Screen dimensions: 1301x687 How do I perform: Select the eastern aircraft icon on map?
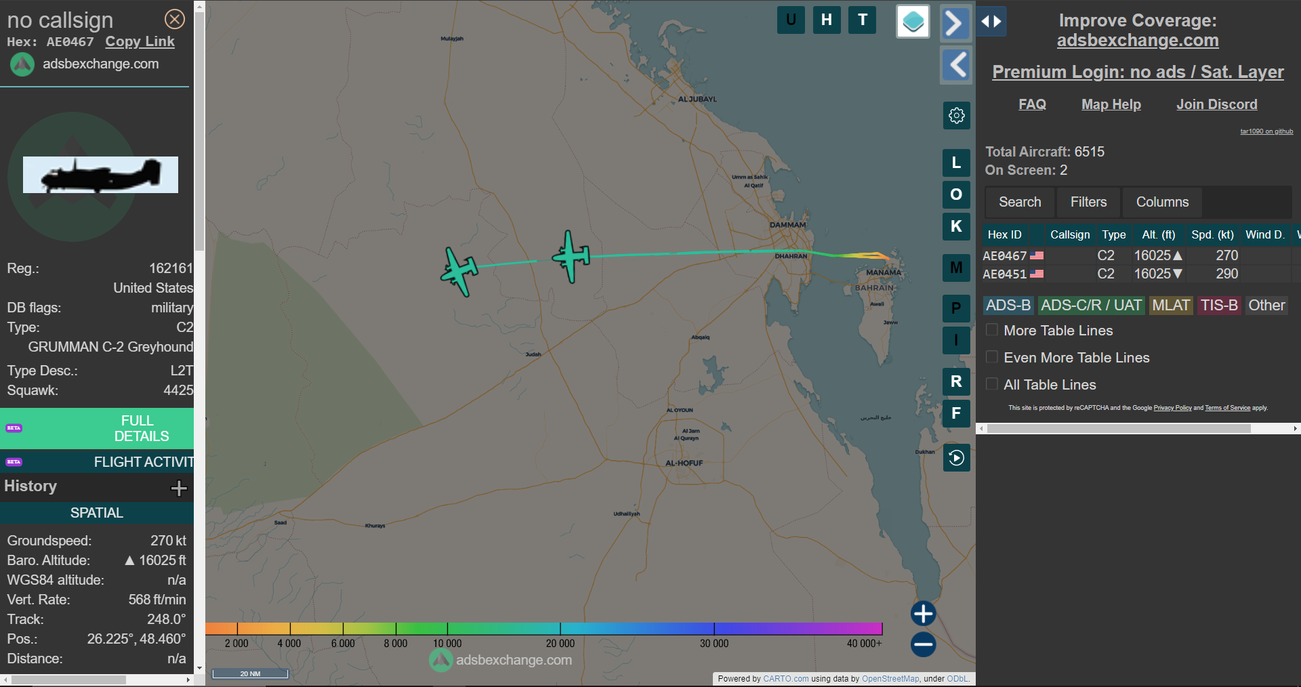click(x=571, y=257)
